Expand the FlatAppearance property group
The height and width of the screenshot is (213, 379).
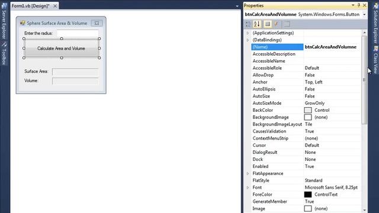point(248,173)
